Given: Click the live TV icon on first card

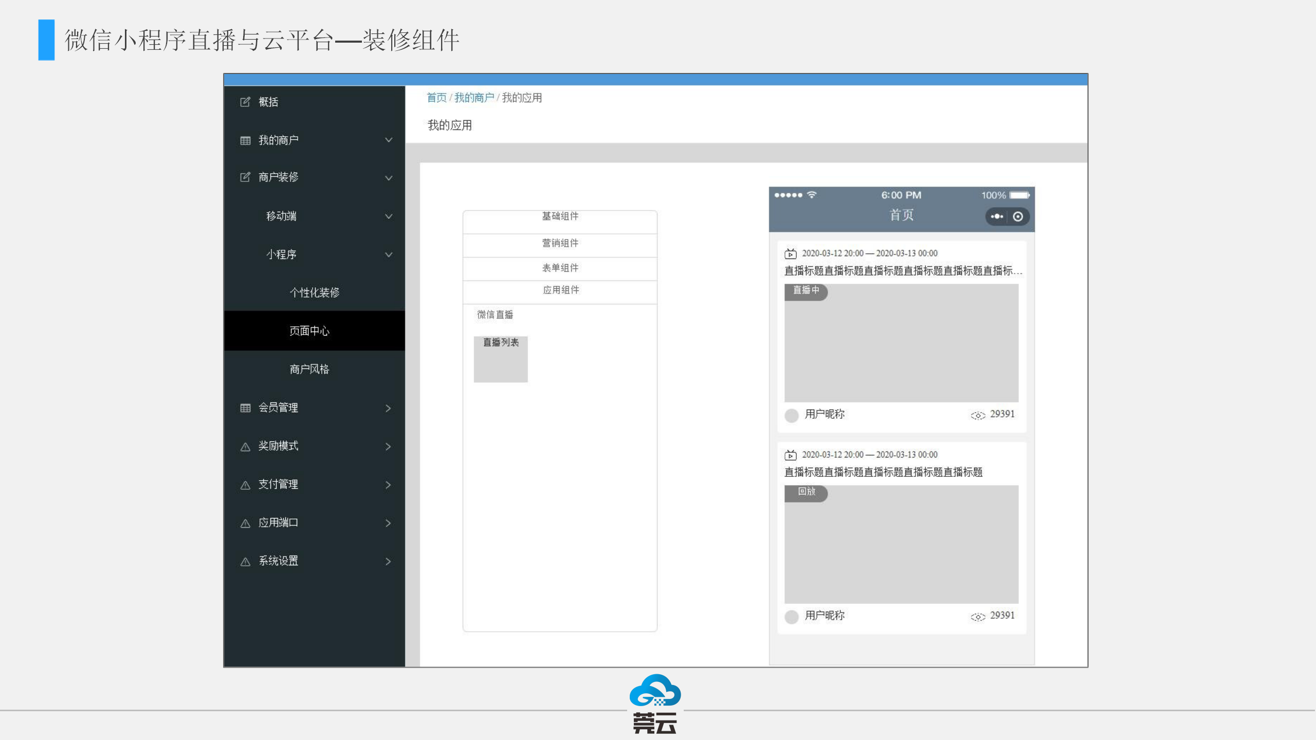Looking at the screenshot, I should [791, 253].
